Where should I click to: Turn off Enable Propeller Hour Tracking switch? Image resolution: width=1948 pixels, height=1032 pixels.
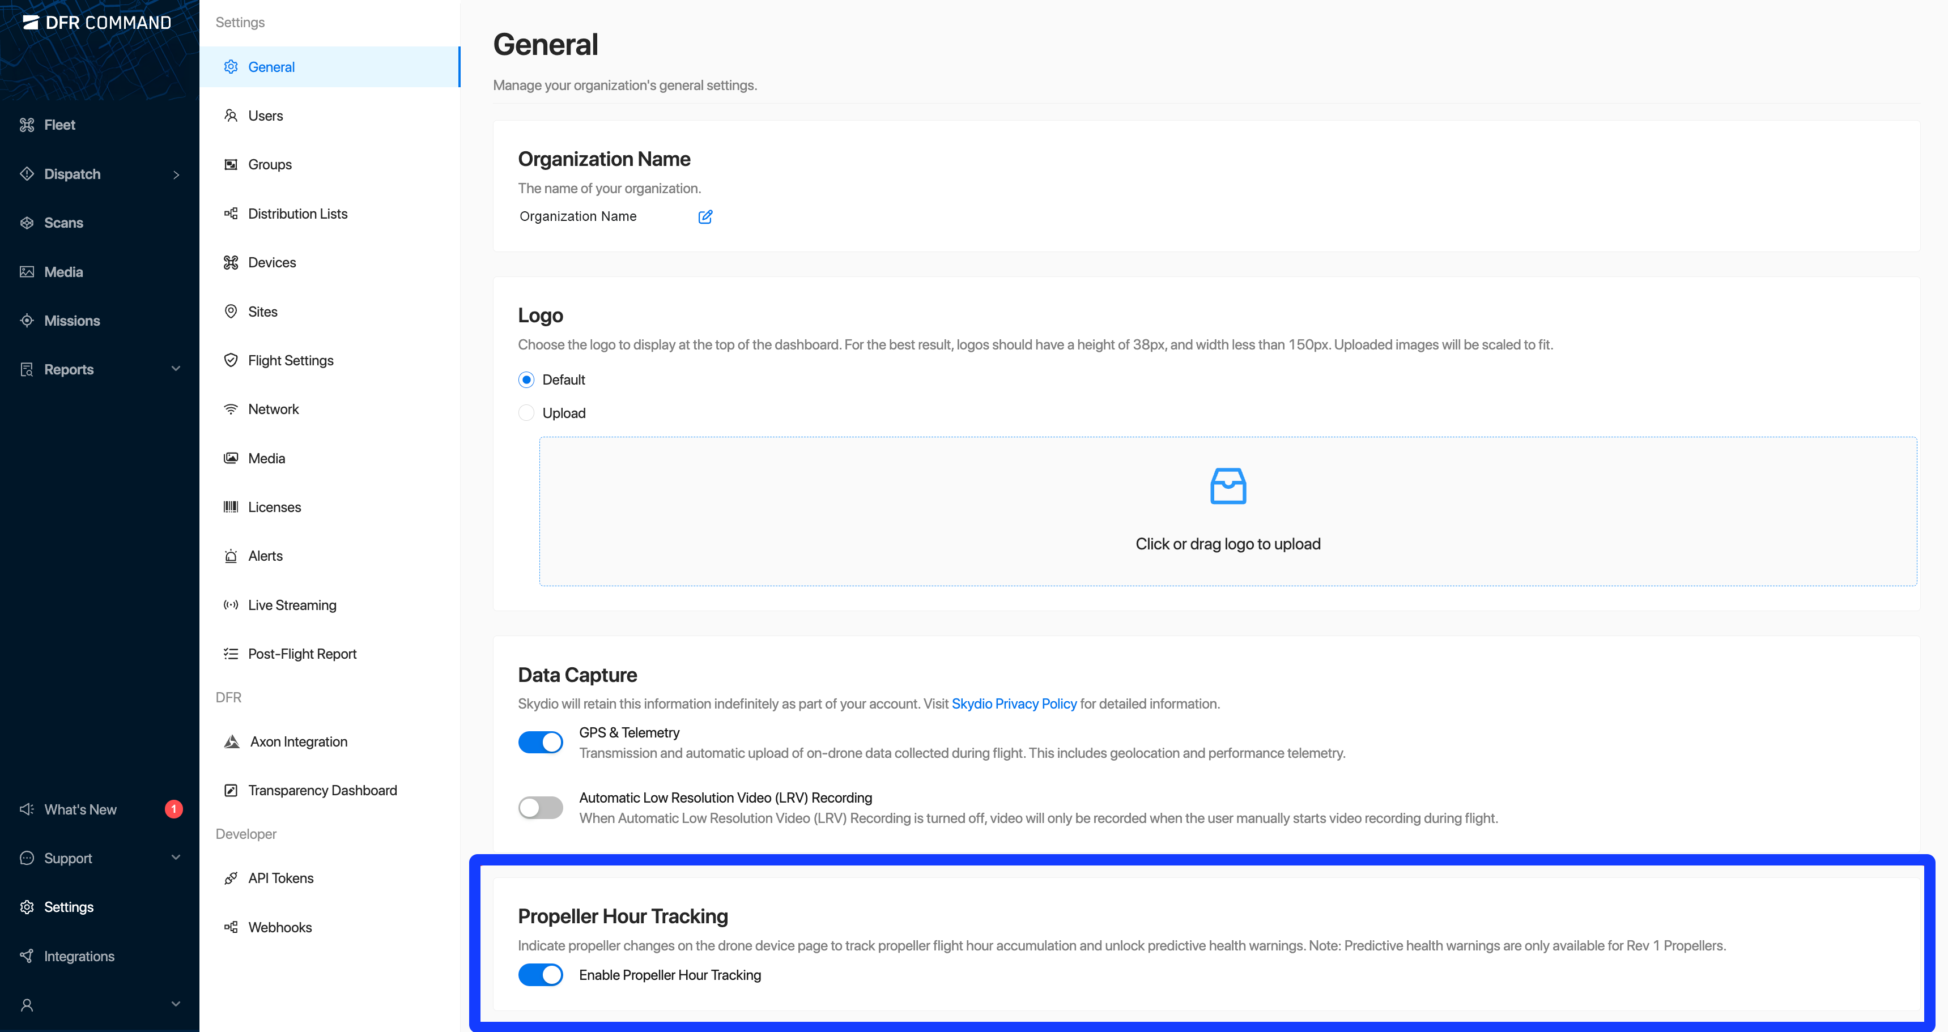[x=540, y=975]
